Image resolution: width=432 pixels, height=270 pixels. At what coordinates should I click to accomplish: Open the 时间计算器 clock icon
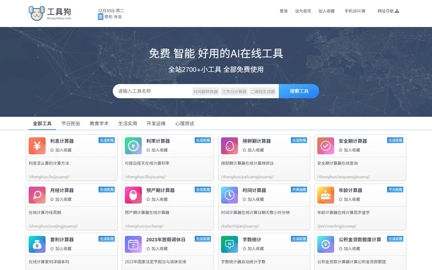click(x=229, y=195)
